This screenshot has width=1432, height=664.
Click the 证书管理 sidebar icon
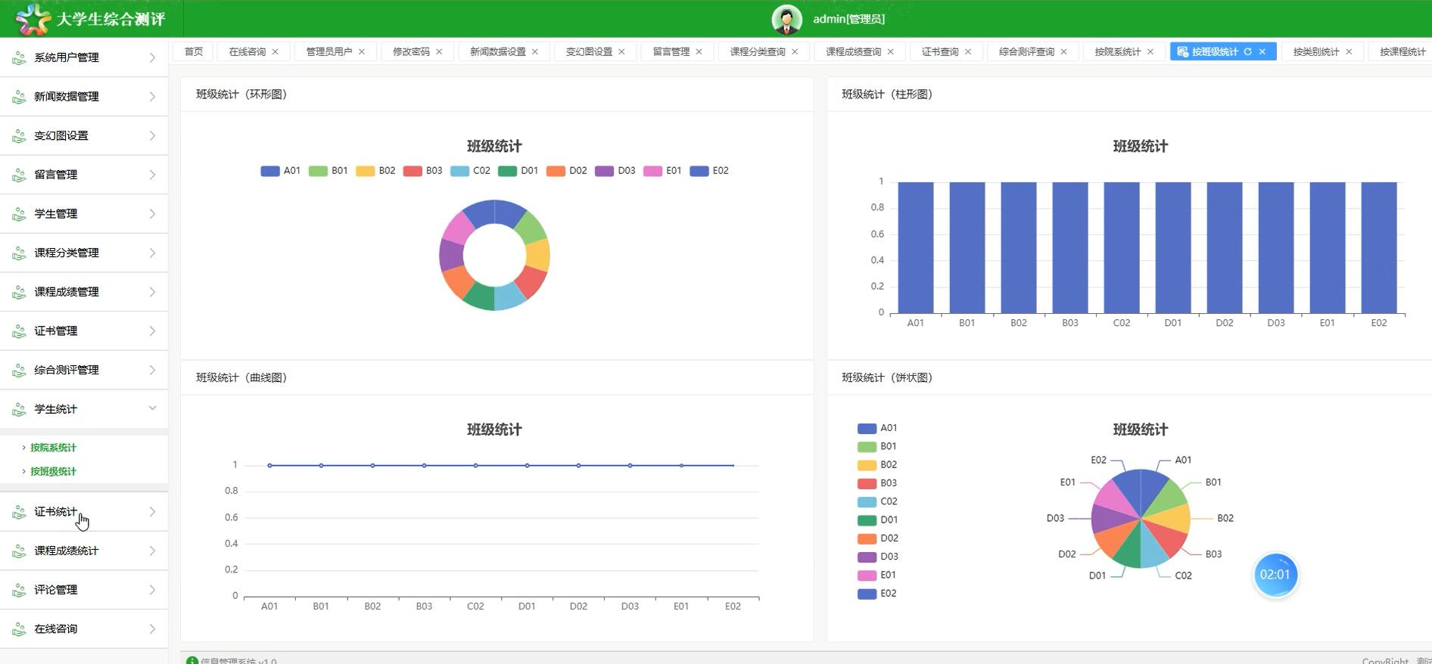[x=19, y=331]
